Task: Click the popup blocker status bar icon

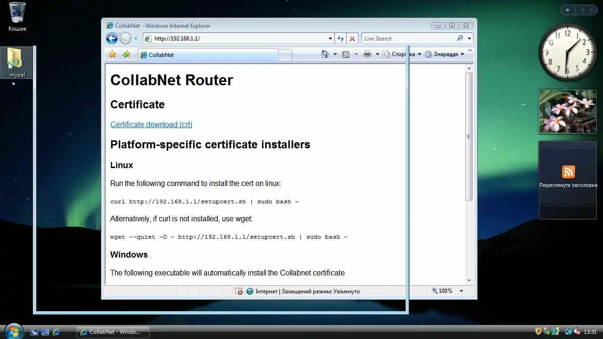Action: click(239, 291)
